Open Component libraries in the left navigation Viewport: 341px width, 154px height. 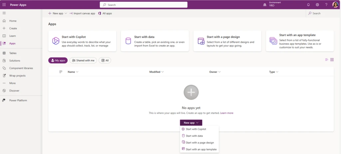click(21, 68)
